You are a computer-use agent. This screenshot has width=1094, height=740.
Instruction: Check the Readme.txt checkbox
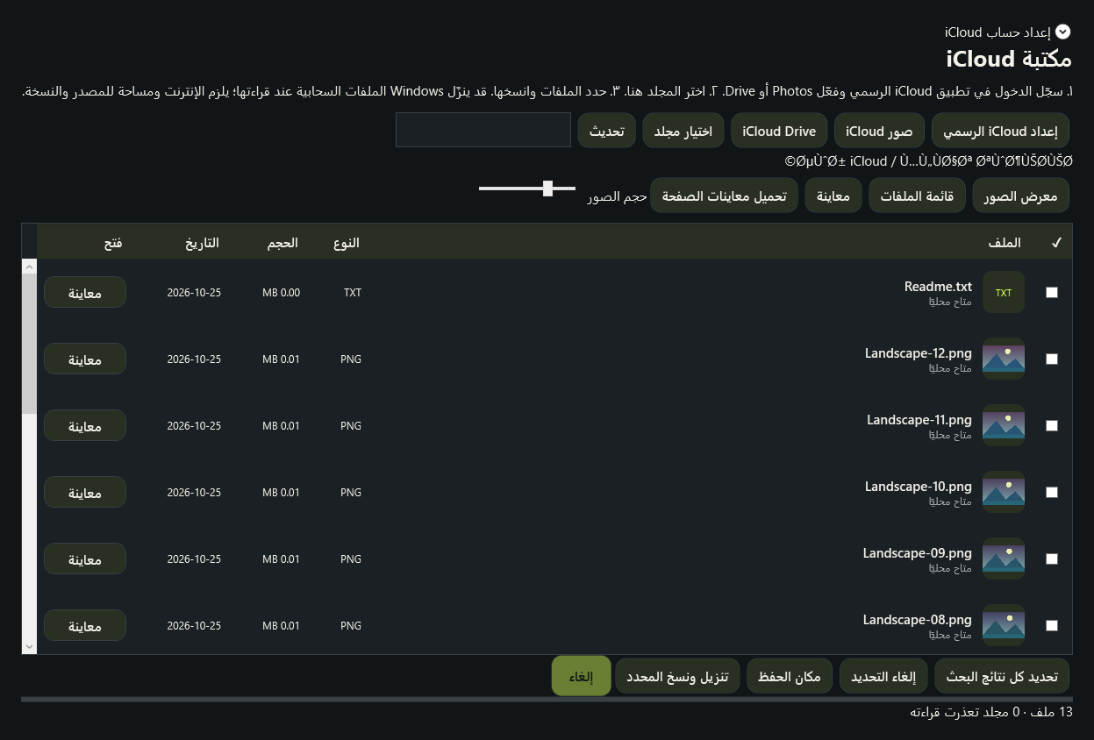1052,293
